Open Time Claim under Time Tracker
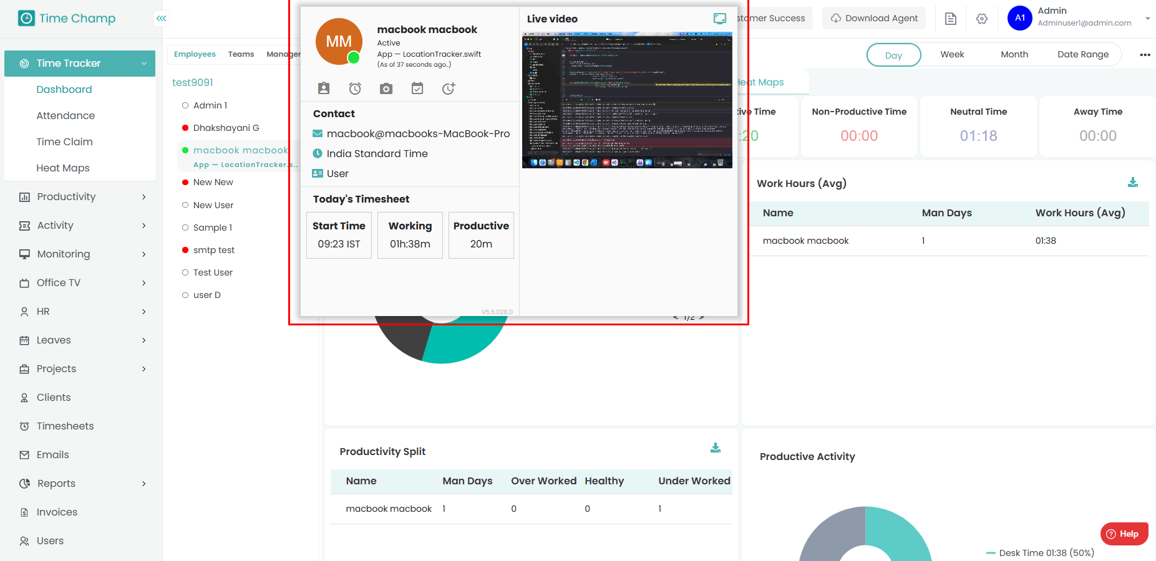Screen dimensions: 1156x561 pos(64,142)
